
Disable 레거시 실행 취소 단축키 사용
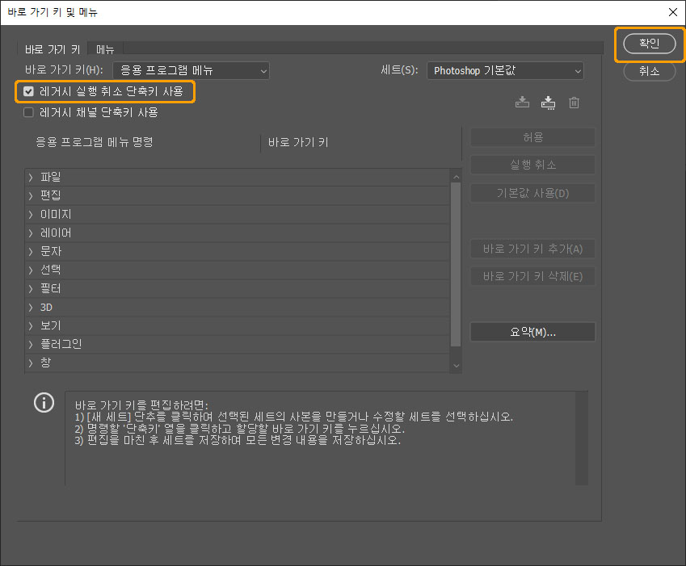pyautogui.click(x=28, y=92)
